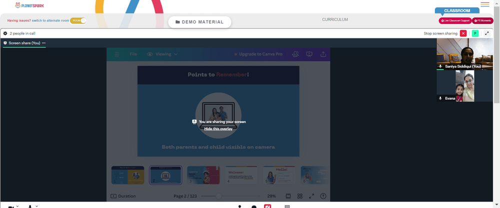Click Canva present icon

click(309, 54)
